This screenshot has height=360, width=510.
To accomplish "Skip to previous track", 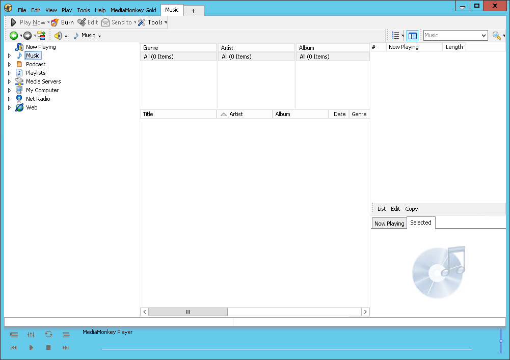I will [14, 348].
